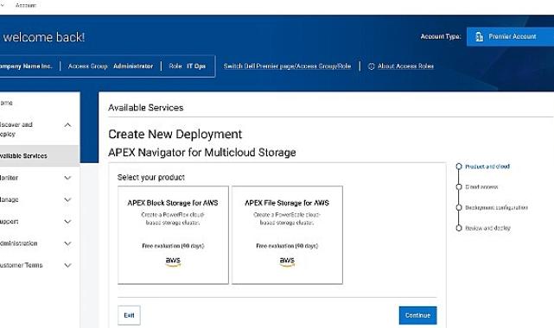Click AWS logo in APEX File Storage card
This screenshot has height=328, width=554.
click(287, 262)
